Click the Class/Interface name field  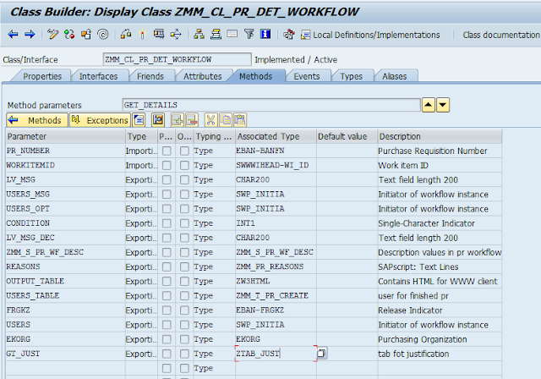coord(177,59)
